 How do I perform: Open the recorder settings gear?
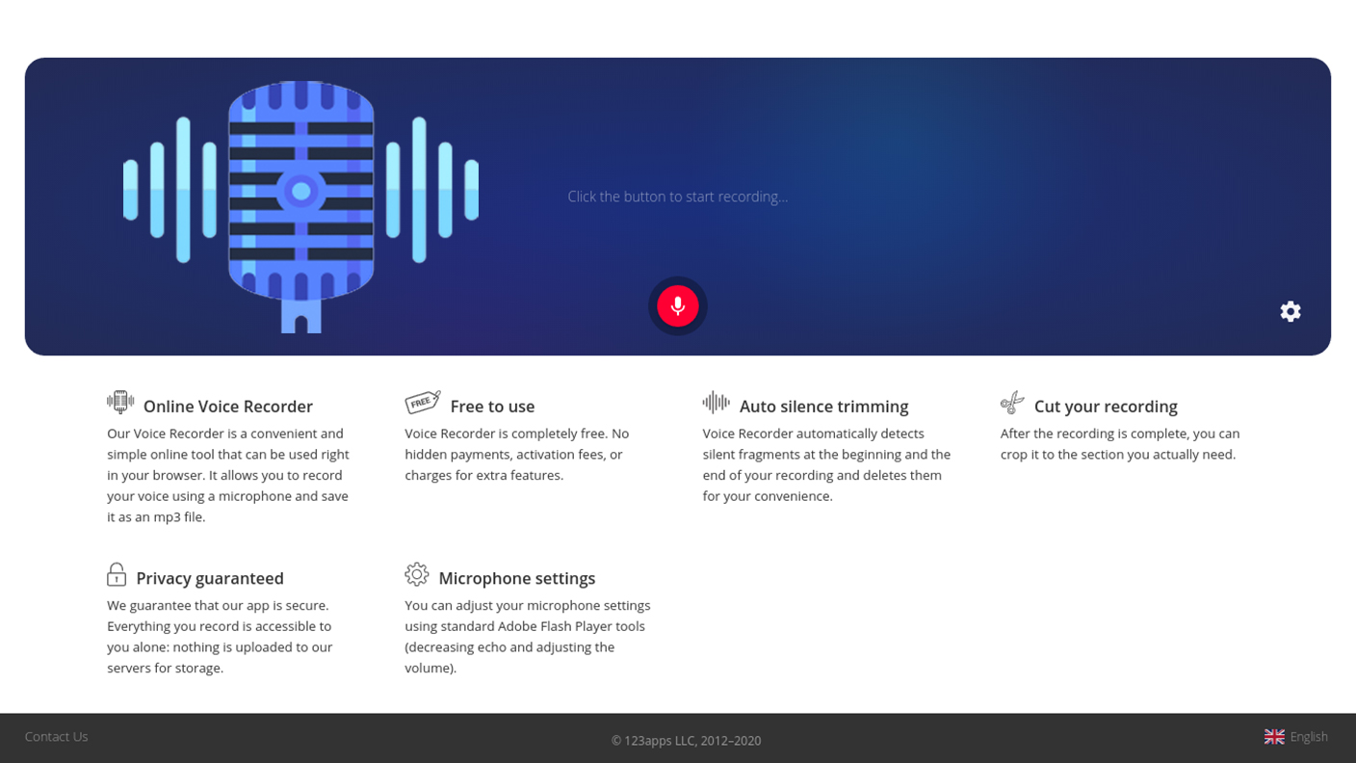pos(1291,311)
